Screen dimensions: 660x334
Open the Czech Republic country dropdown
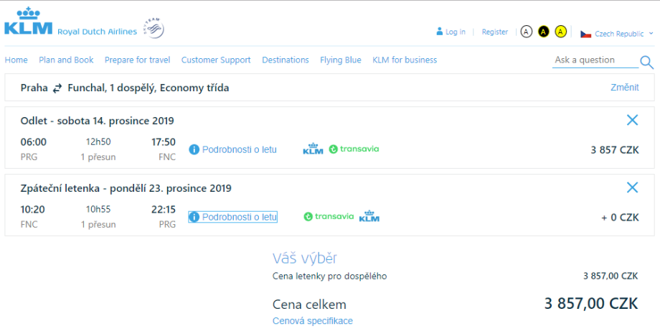[616, 34]
